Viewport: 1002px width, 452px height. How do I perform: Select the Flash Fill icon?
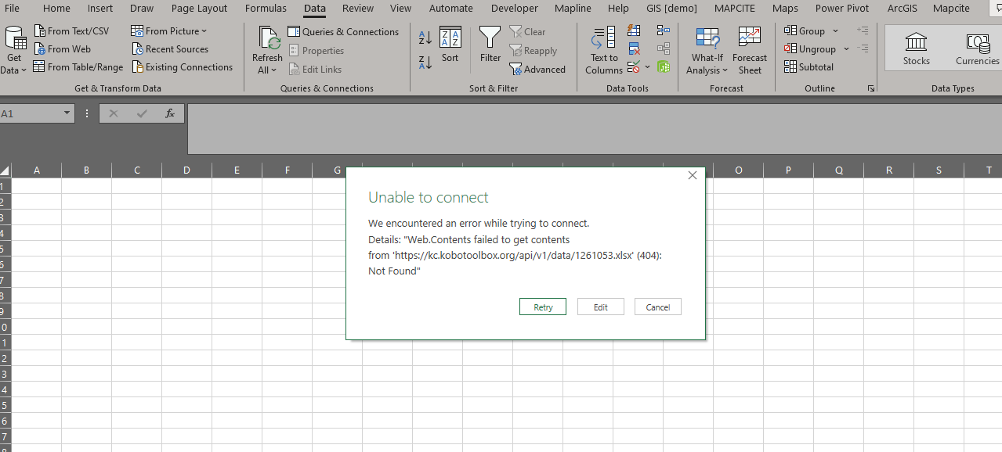(x=634, y=30)
